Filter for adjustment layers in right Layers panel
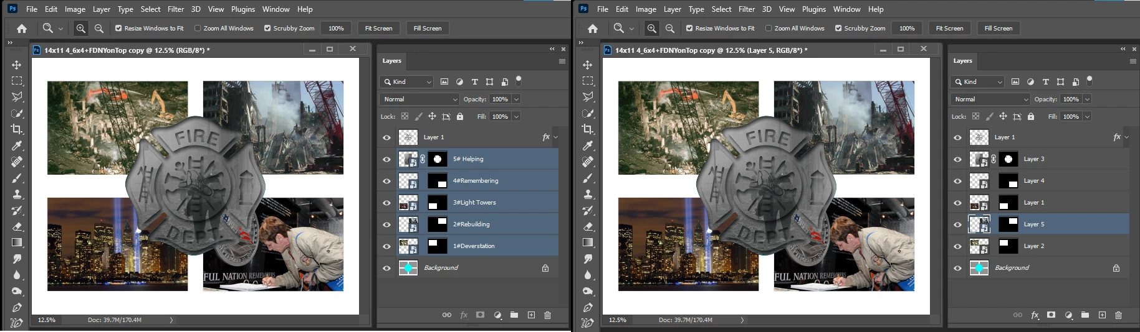1140x332 pixels. click(x=1030, y=81)
